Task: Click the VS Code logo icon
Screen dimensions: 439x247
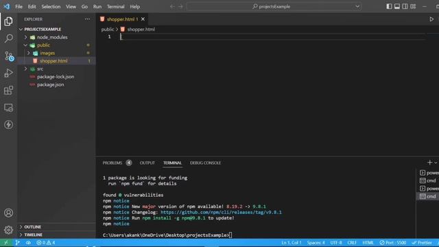Action: tap(6, 6)
